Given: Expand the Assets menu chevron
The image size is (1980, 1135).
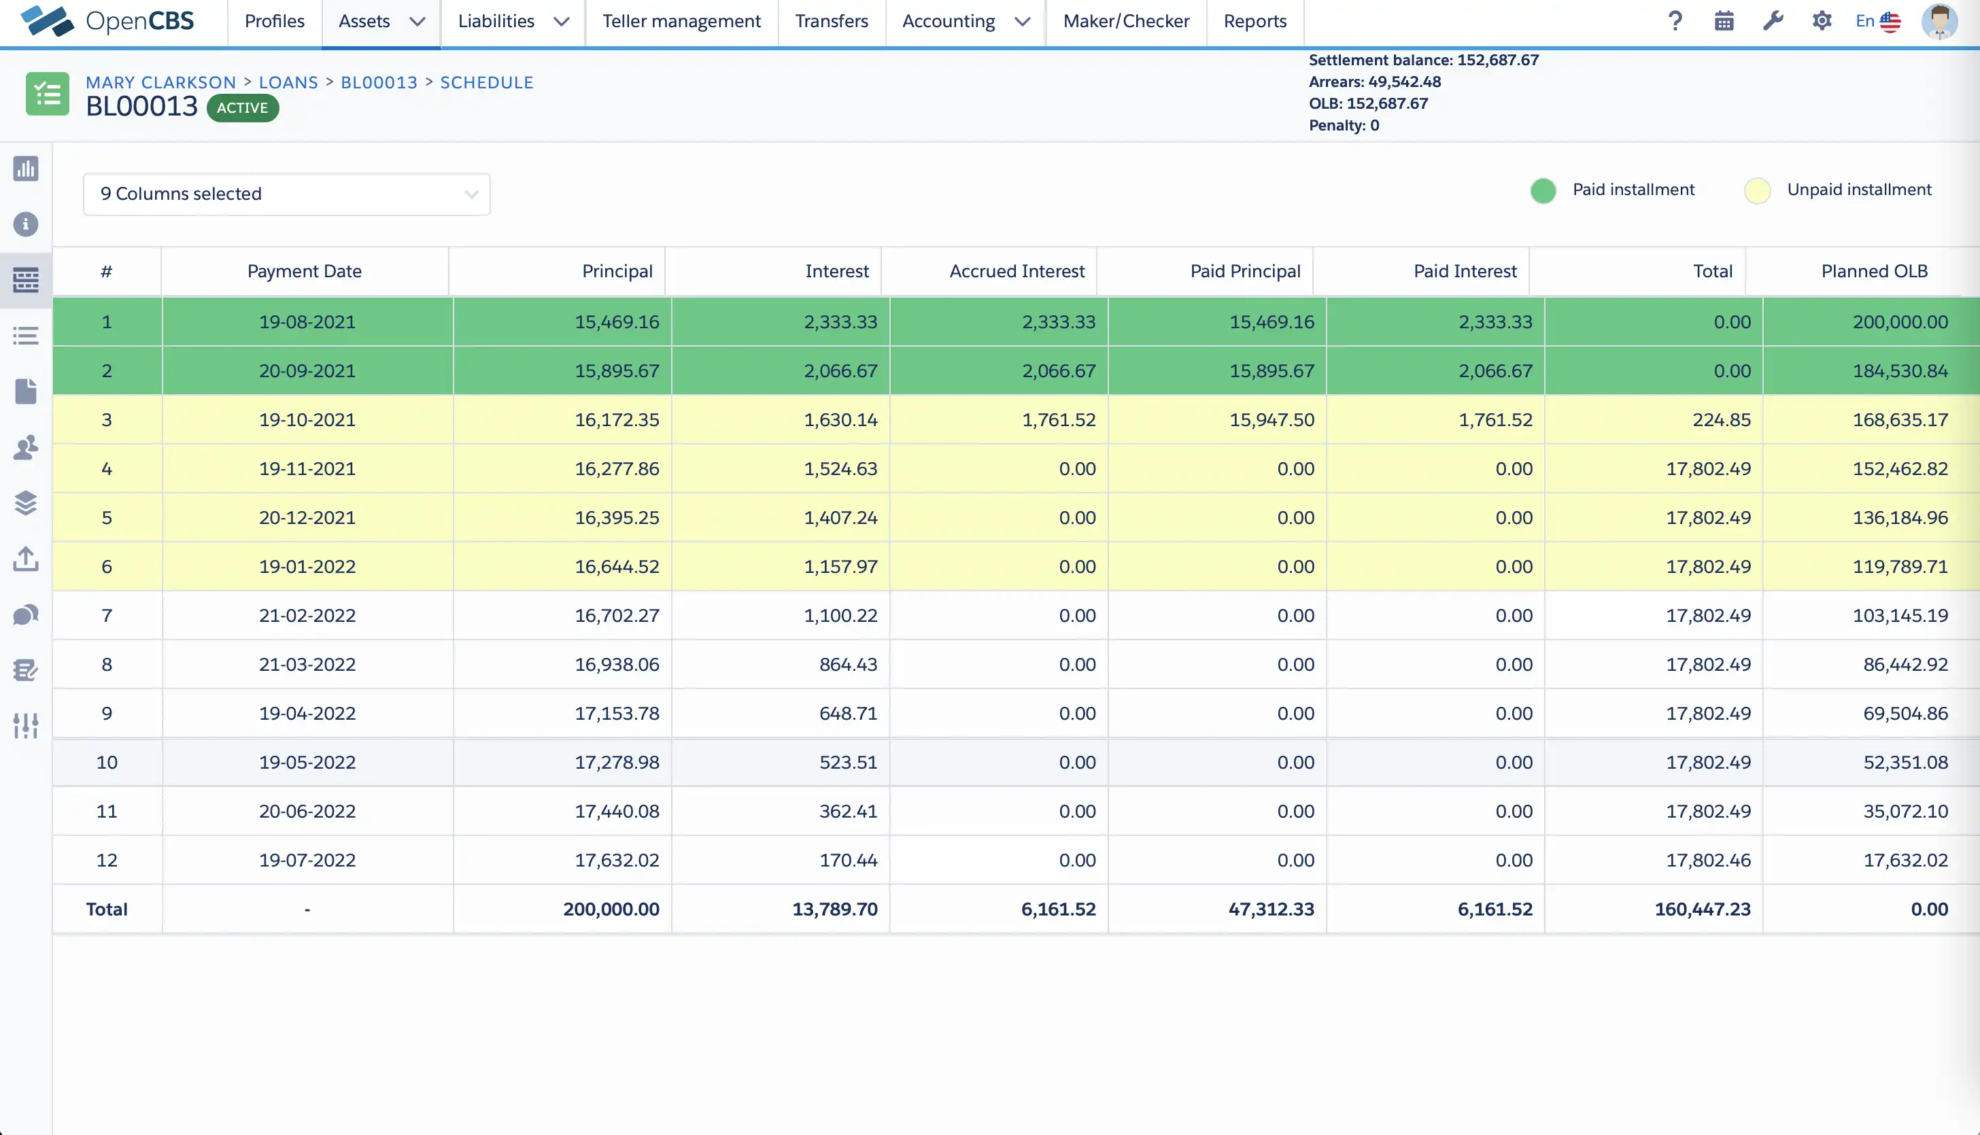Looking at the screenshot, I should (417, 22).
